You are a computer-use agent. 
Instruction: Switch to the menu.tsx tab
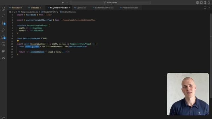point(16,8)
